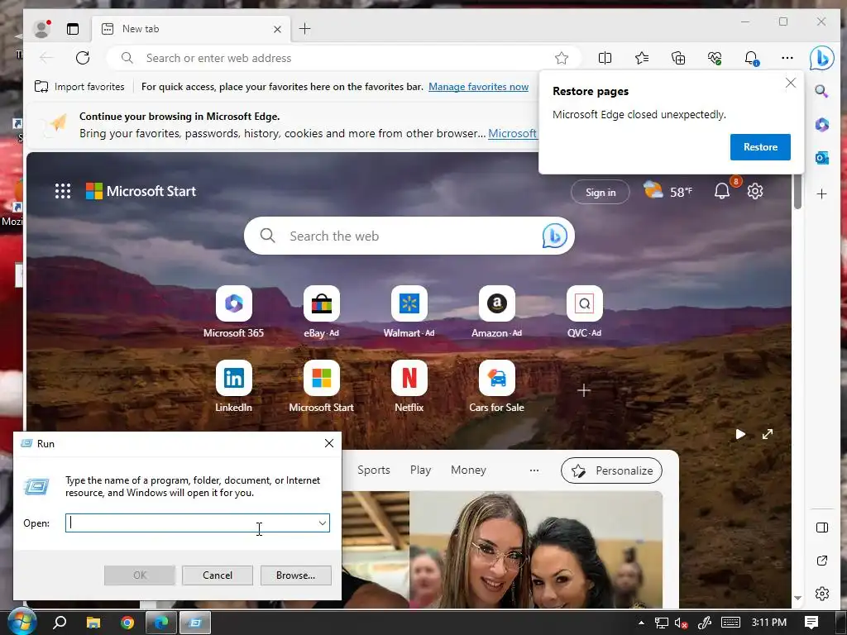The height and width of the screenshot is (635, 847).
Task: Close the Run dialog
Action: click(329, 443)
